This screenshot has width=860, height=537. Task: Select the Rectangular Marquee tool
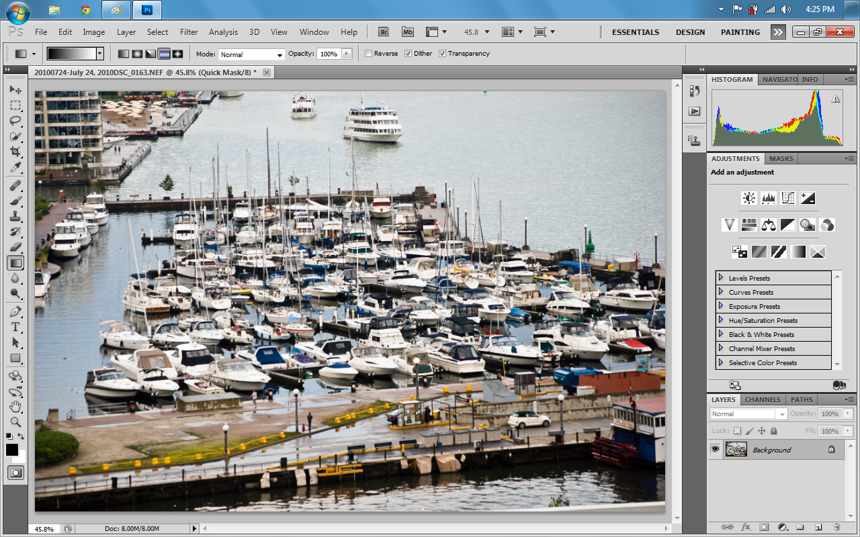[x=15, y=106]
